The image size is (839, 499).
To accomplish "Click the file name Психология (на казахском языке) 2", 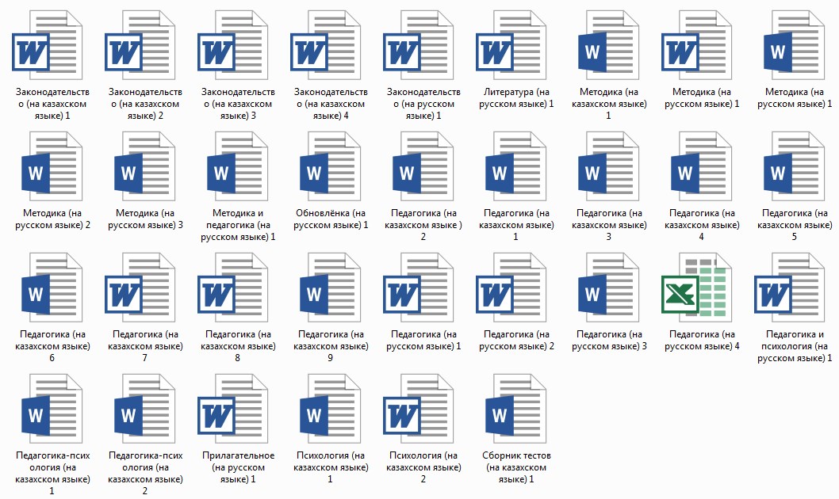I will [x=423, y=467].
